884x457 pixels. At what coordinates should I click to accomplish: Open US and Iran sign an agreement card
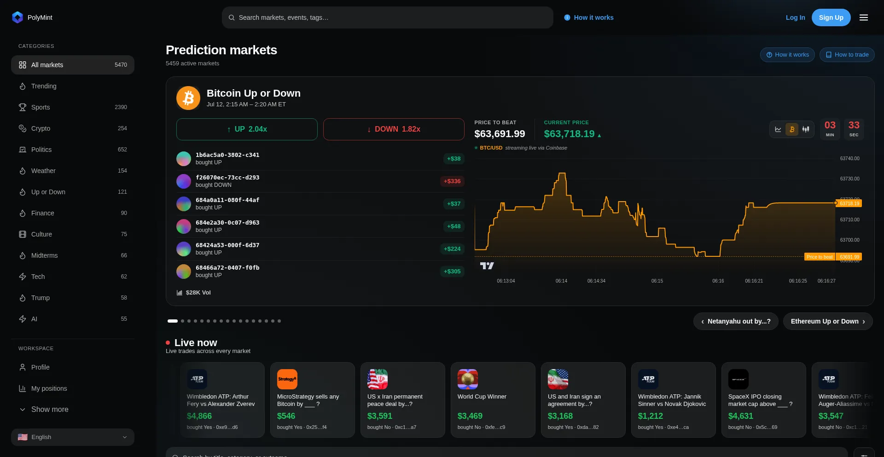tap(583, 400)
